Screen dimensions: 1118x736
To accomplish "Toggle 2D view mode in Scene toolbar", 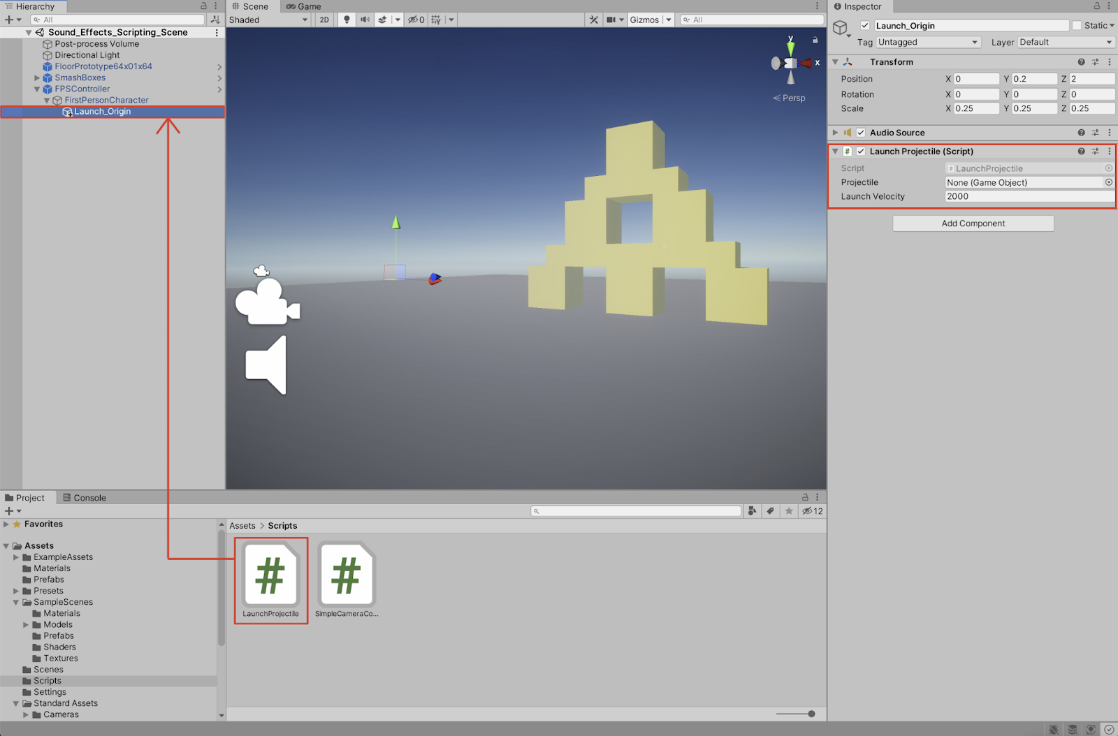I will pos(324,20).
